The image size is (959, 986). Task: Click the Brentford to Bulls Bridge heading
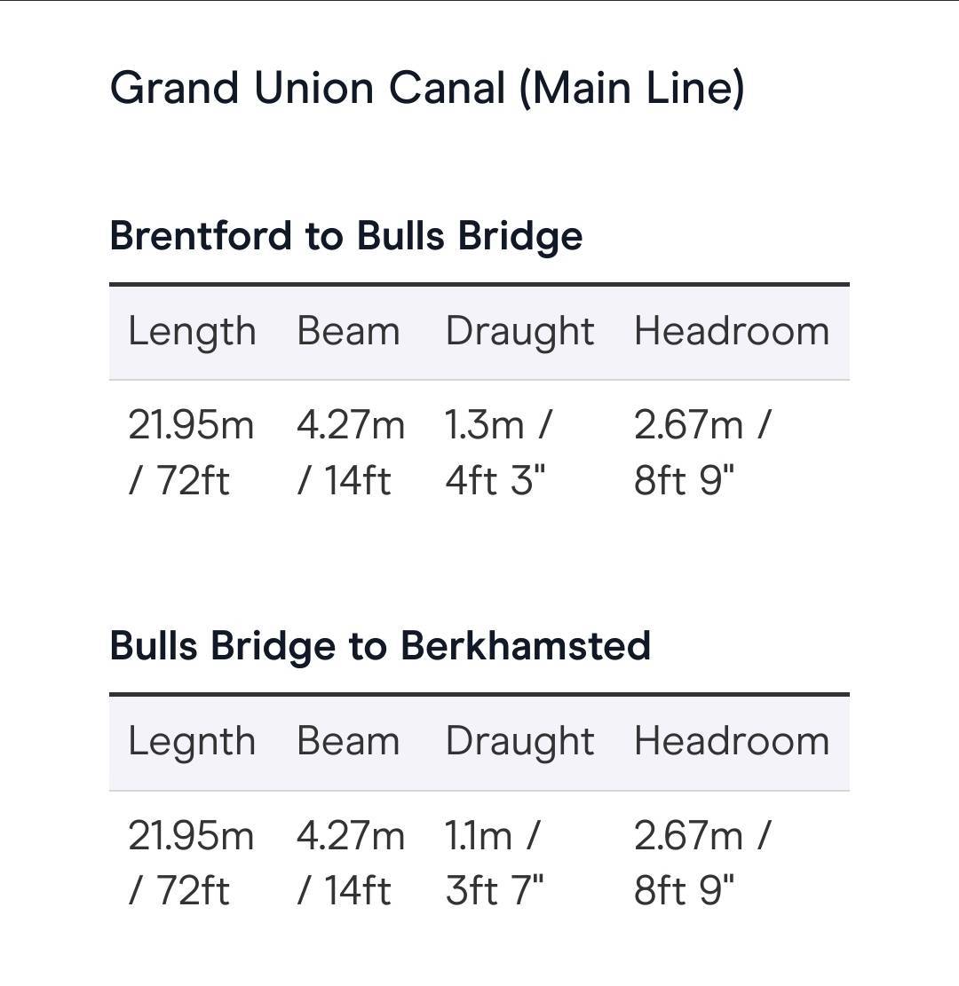click(x=346, y=237)
